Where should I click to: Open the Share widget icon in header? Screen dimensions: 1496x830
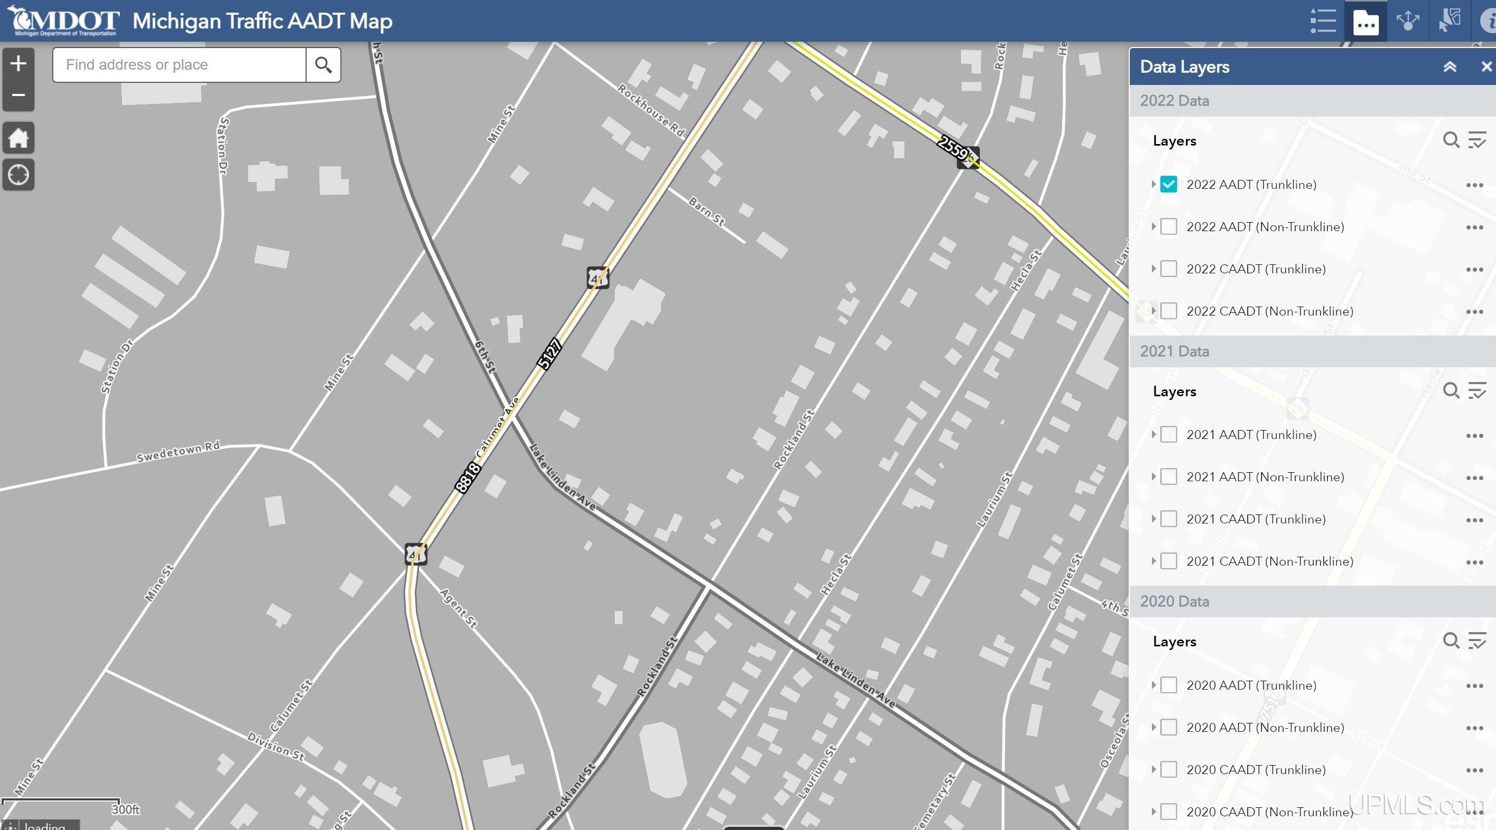click(x=1408, y=21)
